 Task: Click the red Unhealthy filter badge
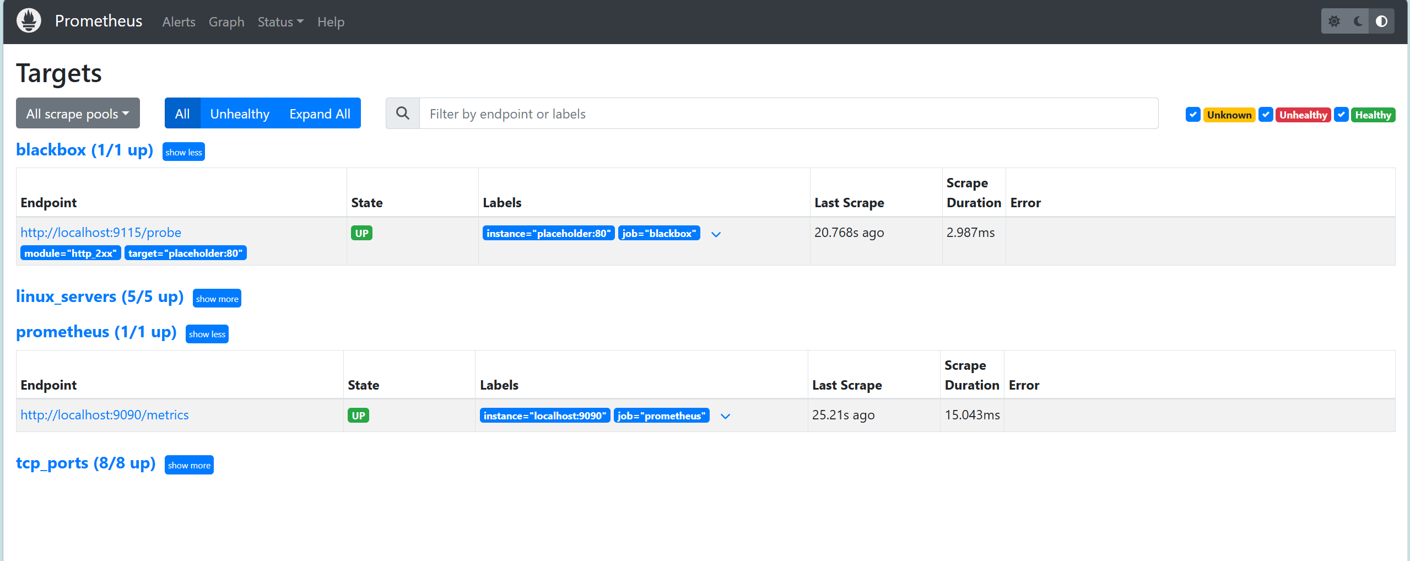tap(1303, 115)
